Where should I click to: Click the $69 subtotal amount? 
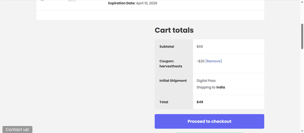(x=200, y=47)
